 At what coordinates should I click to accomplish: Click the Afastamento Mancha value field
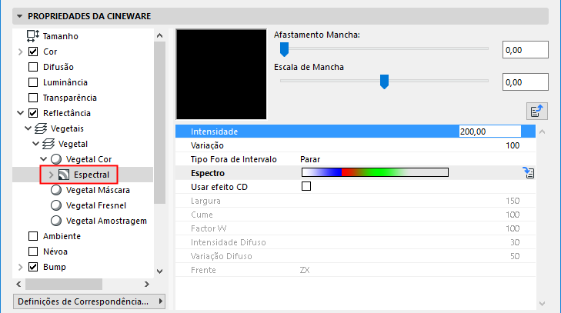coord(526,50)
